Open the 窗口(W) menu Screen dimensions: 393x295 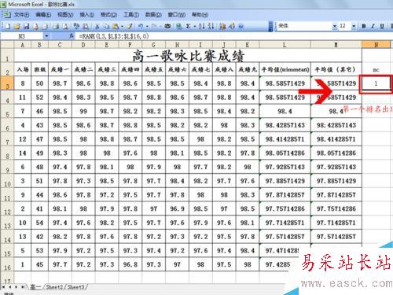click(x=177, y=15)
